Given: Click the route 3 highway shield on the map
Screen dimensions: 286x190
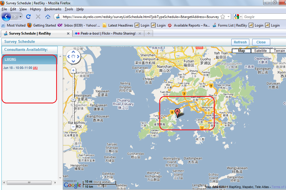Looking at the screenshot, I should [184, 94].
